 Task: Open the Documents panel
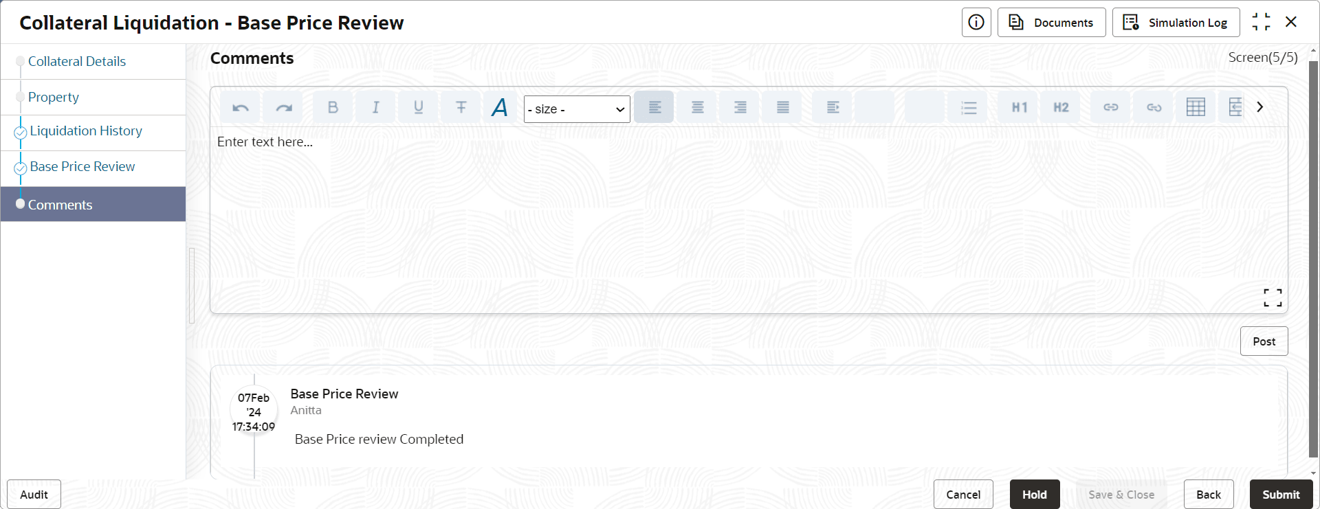1051,23
